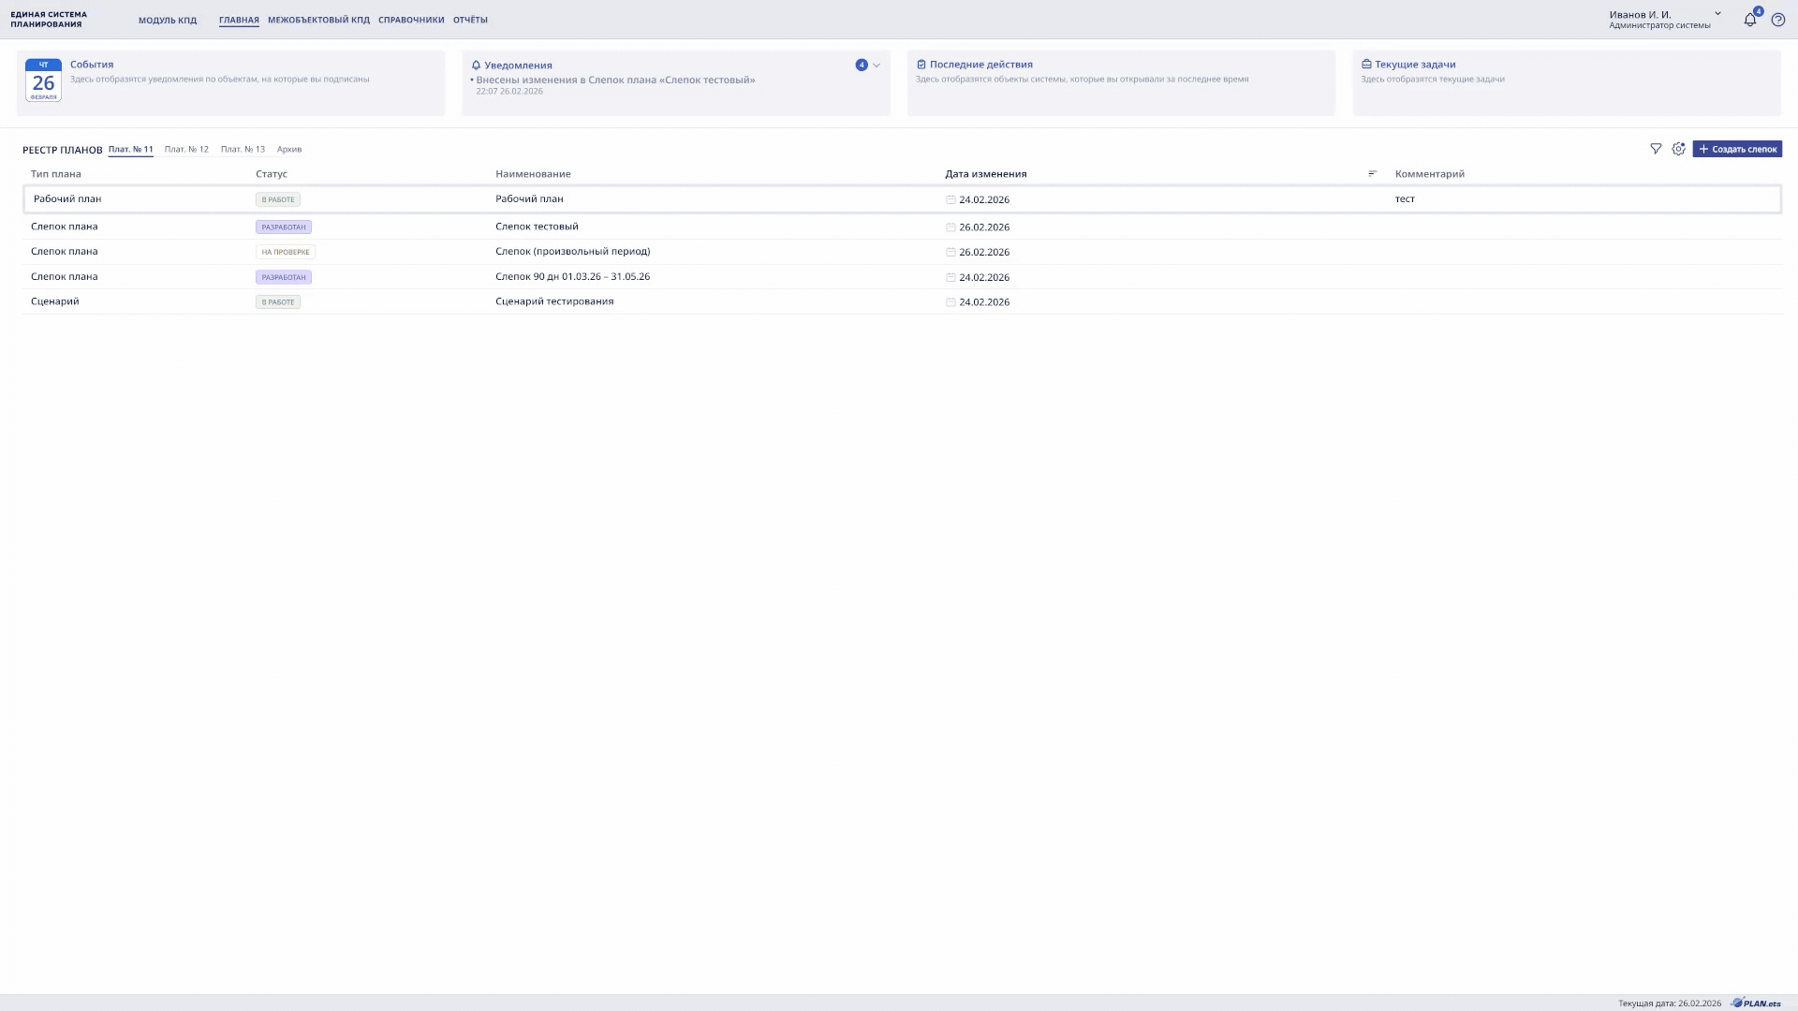Open the plan registry filter

click(x=1656, y=149)
